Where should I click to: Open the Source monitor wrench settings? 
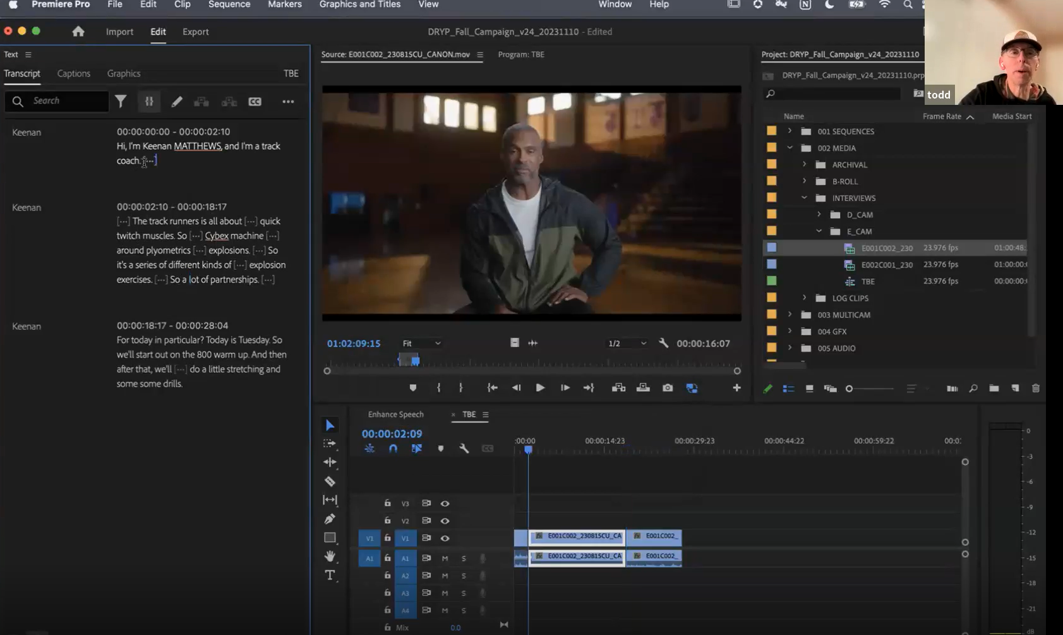click(x=663, y=343)
